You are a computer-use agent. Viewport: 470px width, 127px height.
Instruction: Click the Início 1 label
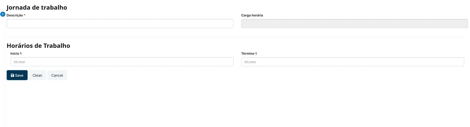[16, 53]
